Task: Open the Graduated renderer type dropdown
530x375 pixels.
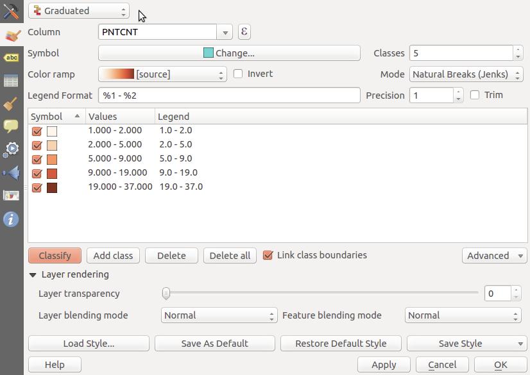Action: [x=79, y=11]
